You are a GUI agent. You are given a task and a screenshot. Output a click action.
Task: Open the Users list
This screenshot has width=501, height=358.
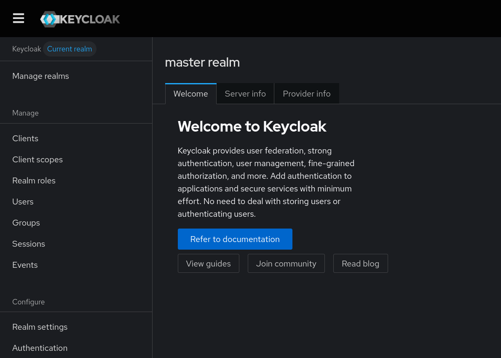tap(23, 202)
